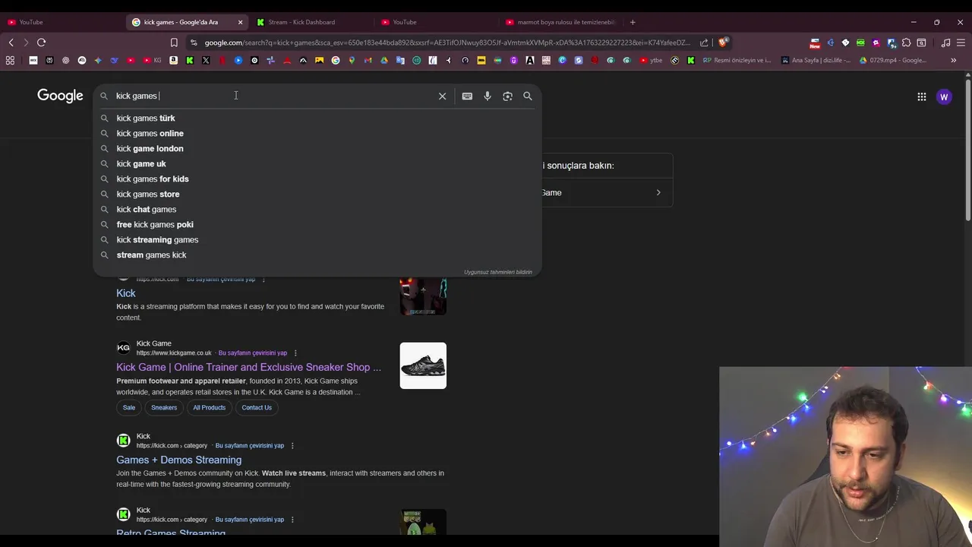Click 'Uygunsuz tahminleri bildirin' report link
Viewport: 972px width, 547px height.
coord(498,272)
